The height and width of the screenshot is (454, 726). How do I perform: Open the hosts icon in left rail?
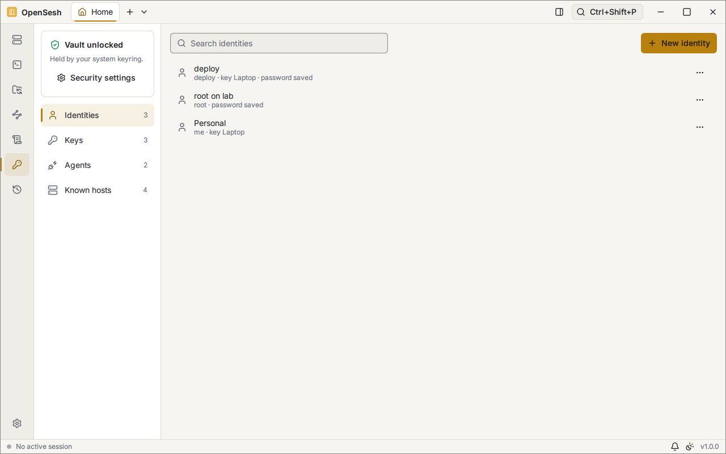coord(17,40)
